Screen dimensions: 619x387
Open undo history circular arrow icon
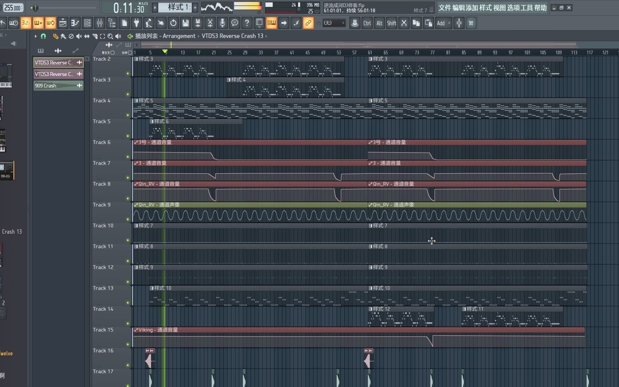(x=173, y=23)
